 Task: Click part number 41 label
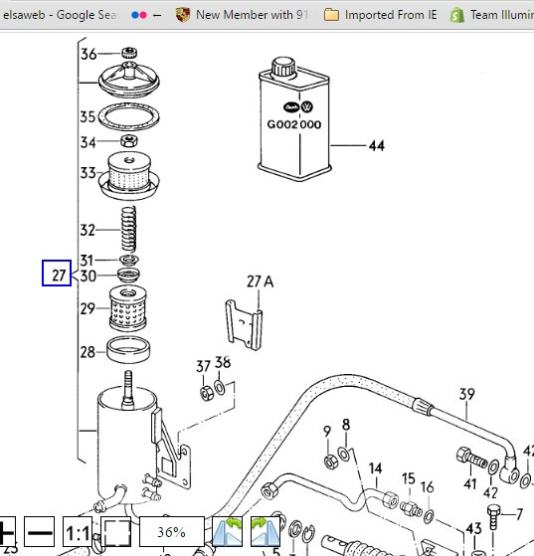pos(470,484)
